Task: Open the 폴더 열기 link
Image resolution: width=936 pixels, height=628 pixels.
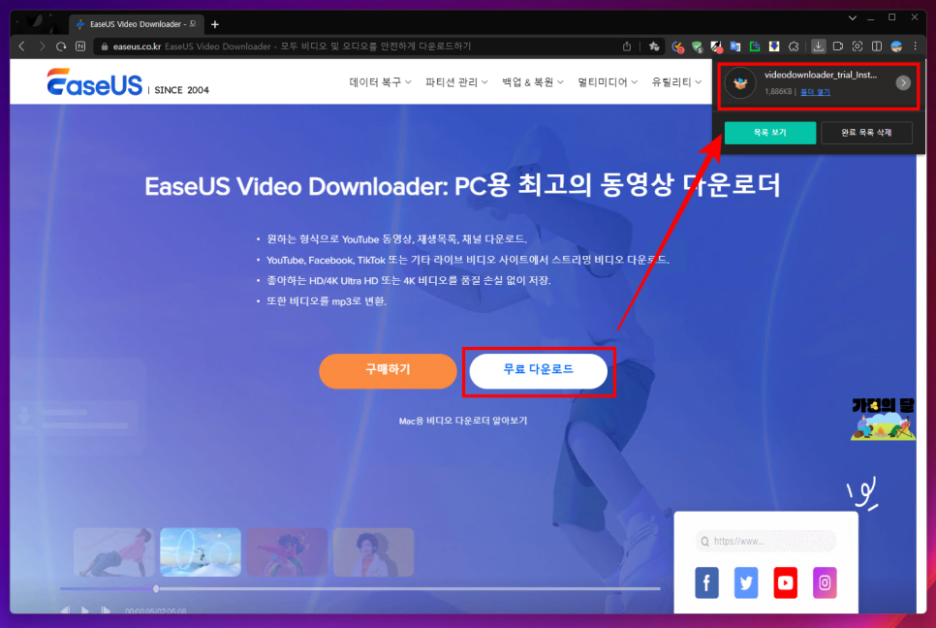Action: pyautogui.click(x=815, y=92)
